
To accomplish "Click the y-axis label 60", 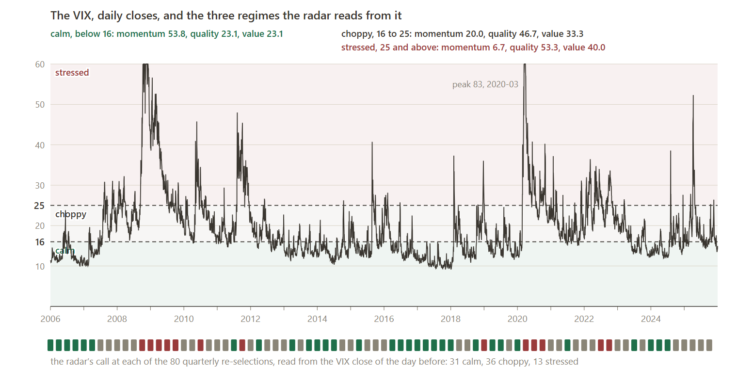I will pyautogui.click(x=40, y=64).
